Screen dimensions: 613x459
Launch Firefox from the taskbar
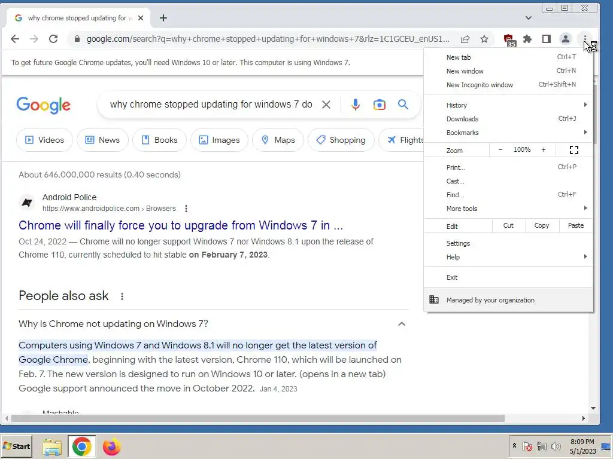pyautogui.click(x=111, y=447)
